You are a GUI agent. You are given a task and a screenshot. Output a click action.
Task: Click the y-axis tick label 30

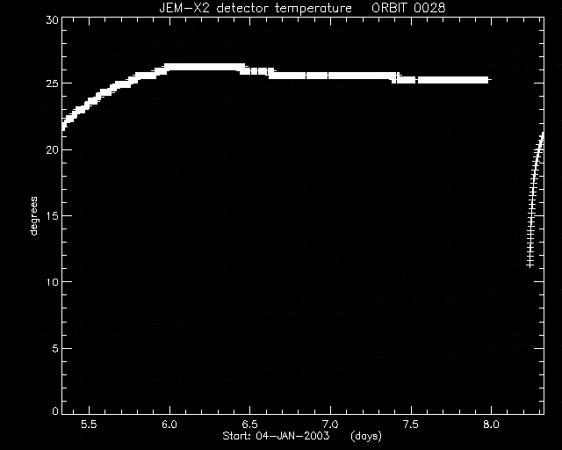tap(52, 19)
